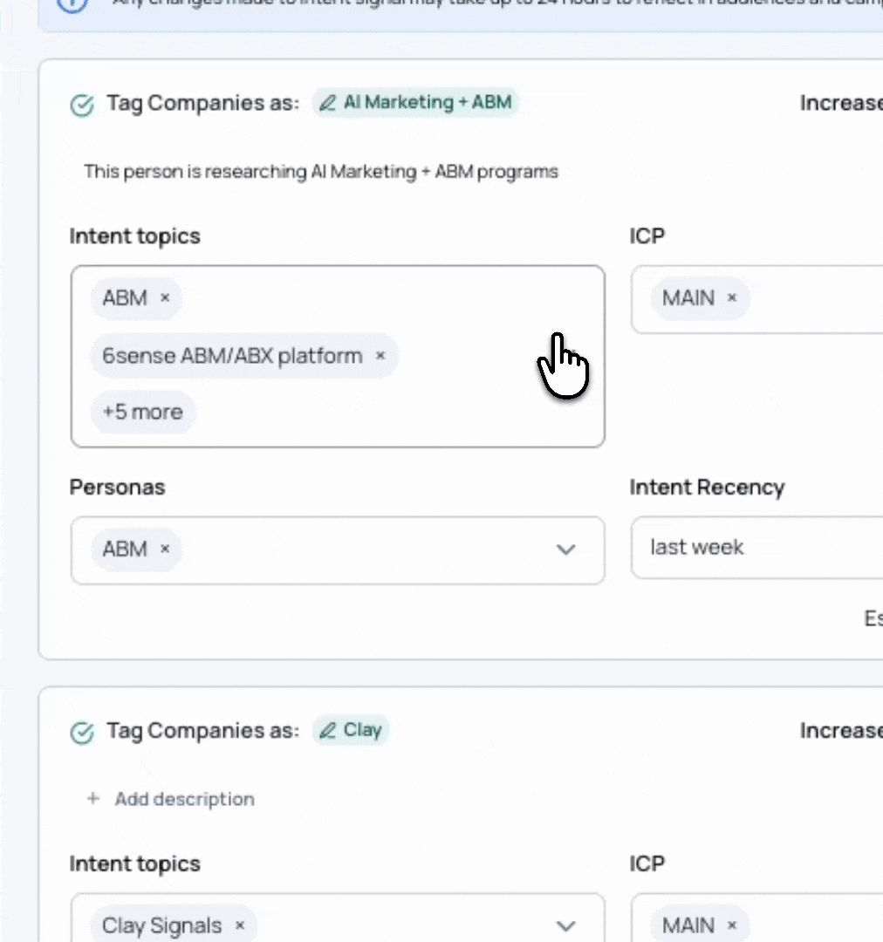Viewport: 883px width, 942px height.
Task: Click the plus icon before Add description
Action: 93,798
